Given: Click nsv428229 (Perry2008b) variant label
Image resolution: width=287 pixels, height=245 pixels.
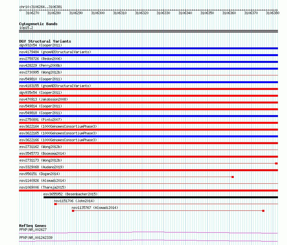Looking at the screenshot, I should [41, 65].
